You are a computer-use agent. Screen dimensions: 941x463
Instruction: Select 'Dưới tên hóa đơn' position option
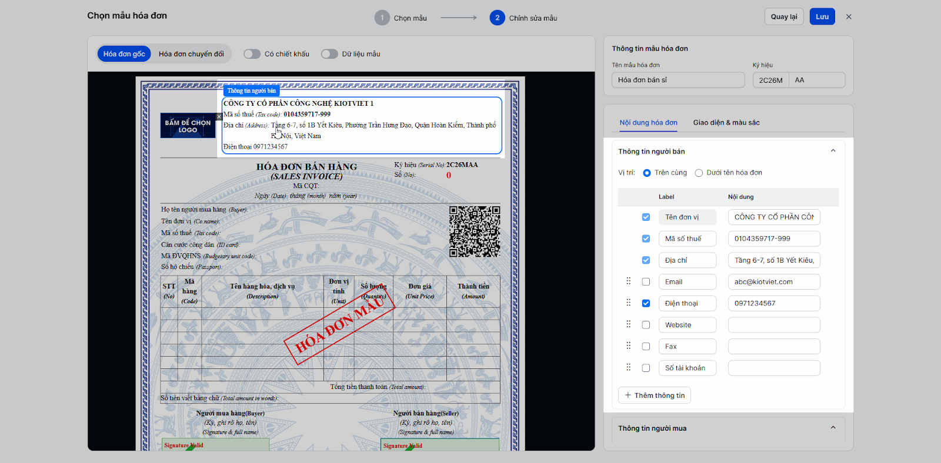[x=699, y=173]
